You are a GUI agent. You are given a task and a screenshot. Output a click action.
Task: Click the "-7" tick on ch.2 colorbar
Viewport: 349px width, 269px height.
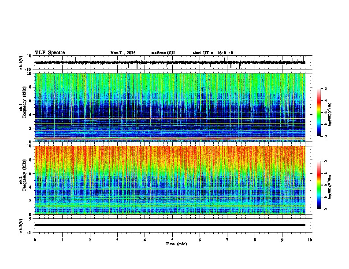point(325,209)
